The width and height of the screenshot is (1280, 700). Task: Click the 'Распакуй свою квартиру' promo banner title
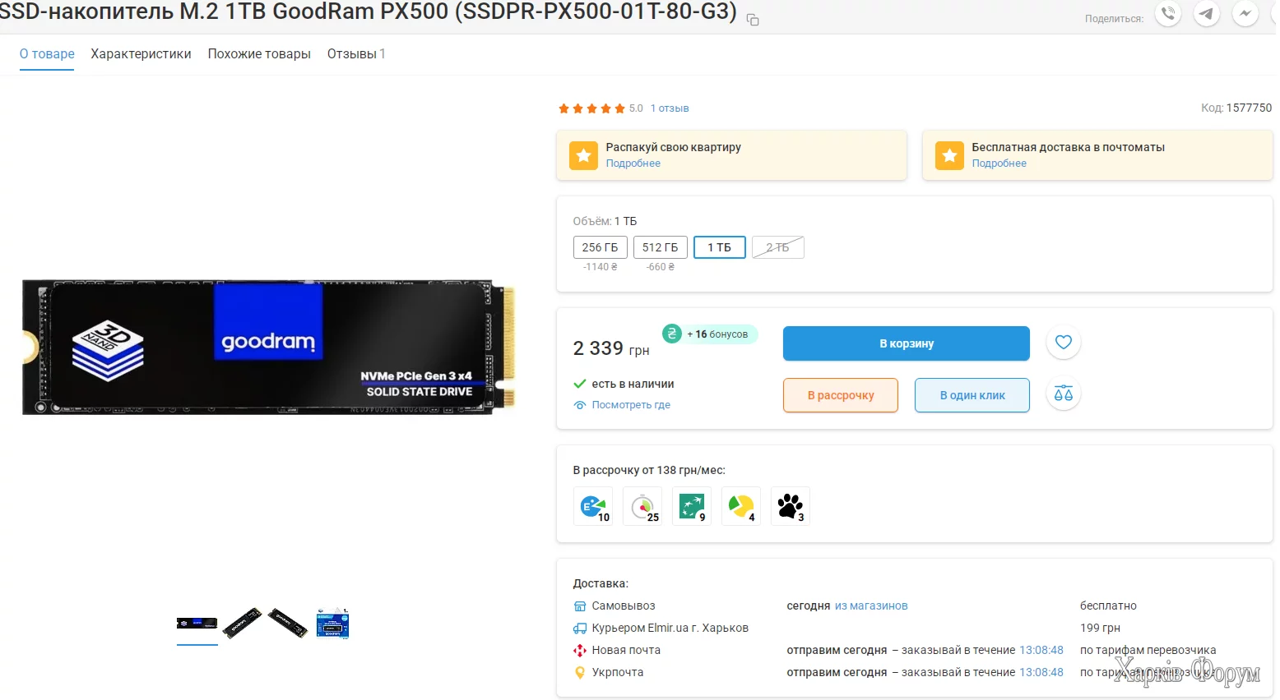674,148
